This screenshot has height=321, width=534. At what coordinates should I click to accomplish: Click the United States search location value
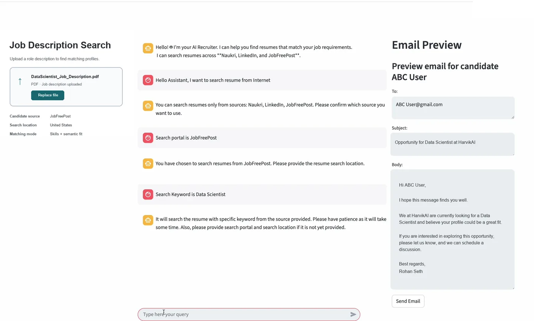[x=61, y=125]
